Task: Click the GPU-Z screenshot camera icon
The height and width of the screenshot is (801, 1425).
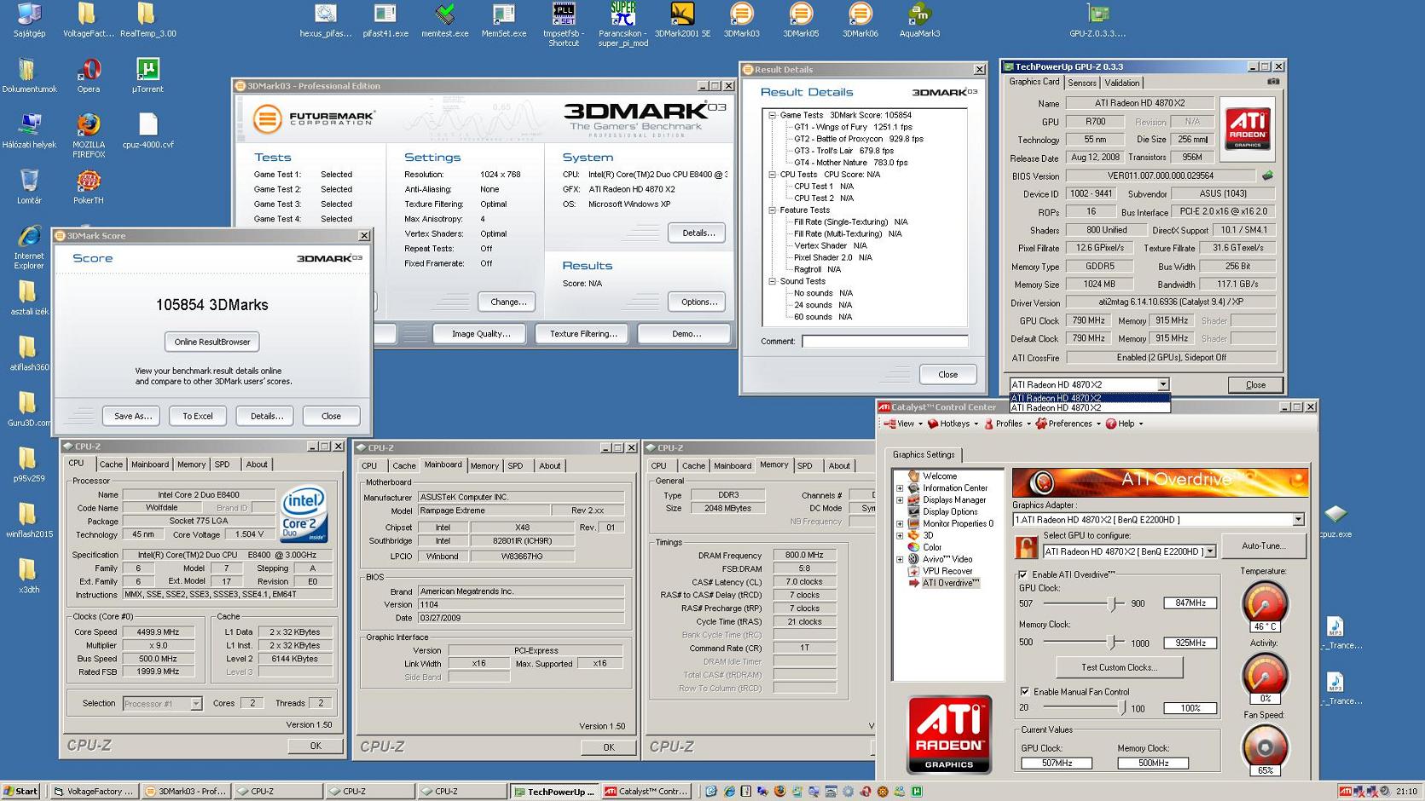Action: tap(1272, 82)
